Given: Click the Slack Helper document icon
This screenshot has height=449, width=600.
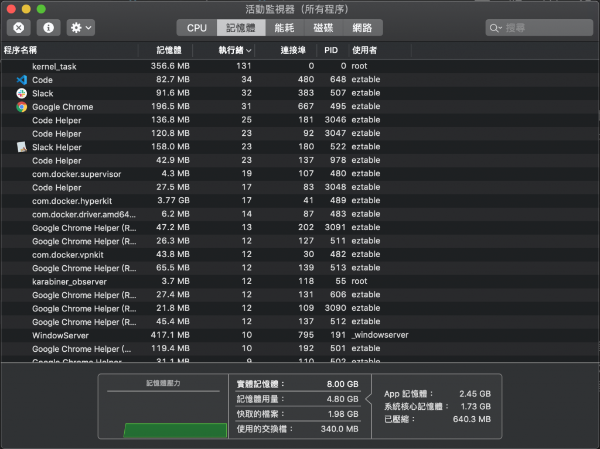Looking at the screenshot, I should [22, 147].
